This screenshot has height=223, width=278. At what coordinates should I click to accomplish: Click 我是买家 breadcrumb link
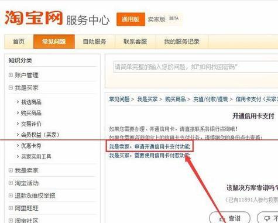click(x=147, y=99)
